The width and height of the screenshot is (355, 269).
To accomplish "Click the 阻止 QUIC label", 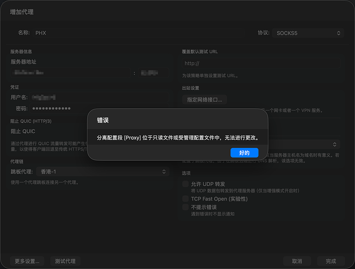I will (x=23, y=131).
